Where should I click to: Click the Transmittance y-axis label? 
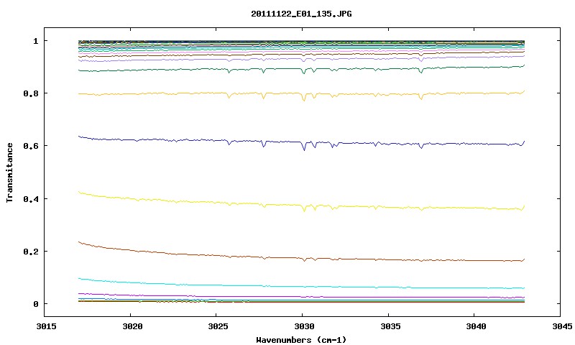coord(9,172)
